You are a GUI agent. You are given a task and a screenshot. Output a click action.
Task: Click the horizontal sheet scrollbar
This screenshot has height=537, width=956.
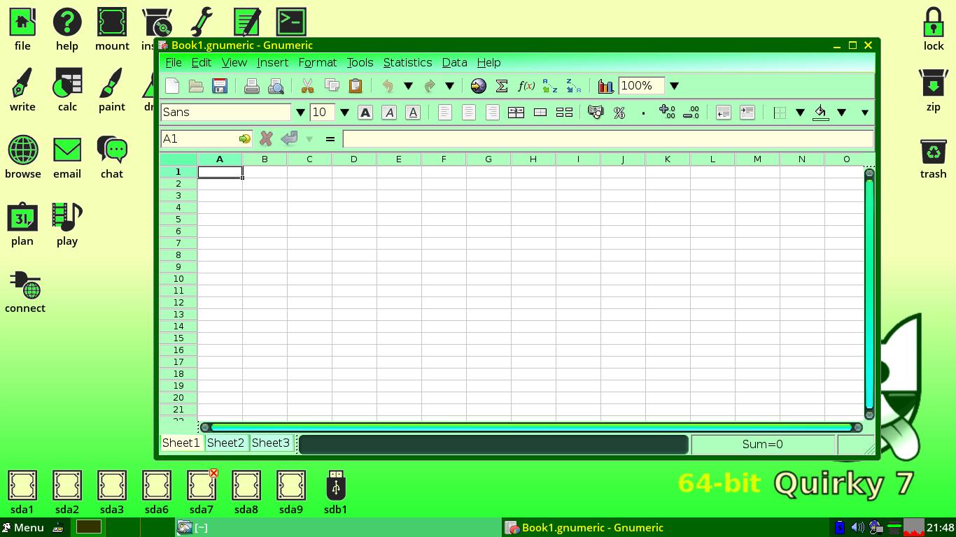tap(530, 427)
